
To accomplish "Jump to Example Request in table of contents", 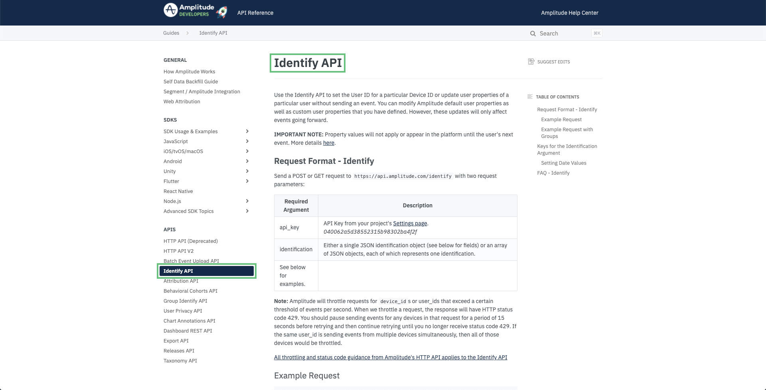I will coord(561,119).
